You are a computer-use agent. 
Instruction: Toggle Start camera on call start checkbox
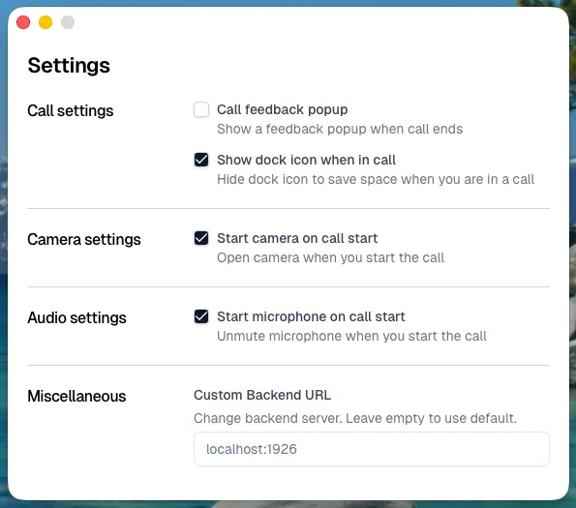point(201,238)
